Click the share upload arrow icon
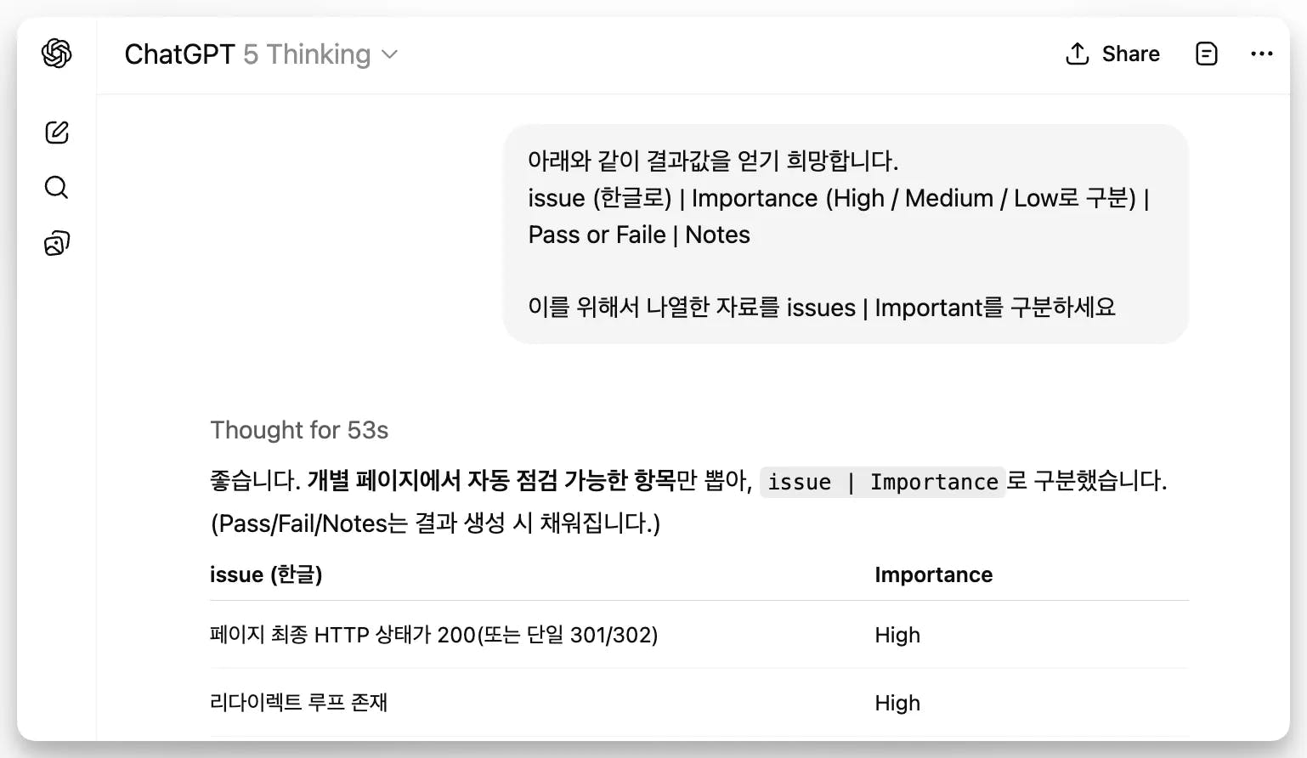This screenshot has width=1307, height=758. [x=1077, y=54]
